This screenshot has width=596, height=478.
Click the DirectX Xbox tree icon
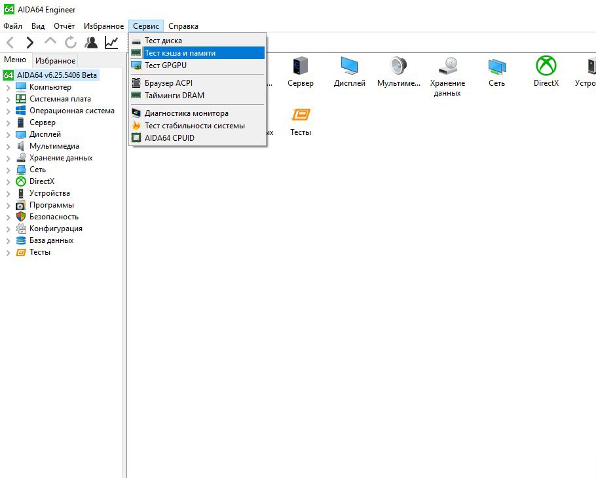click(x=21, y=181)
